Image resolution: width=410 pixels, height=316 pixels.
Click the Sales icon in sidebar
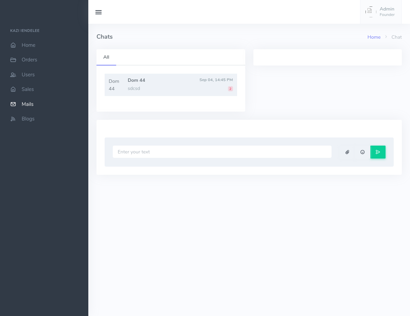pos(13,89)
